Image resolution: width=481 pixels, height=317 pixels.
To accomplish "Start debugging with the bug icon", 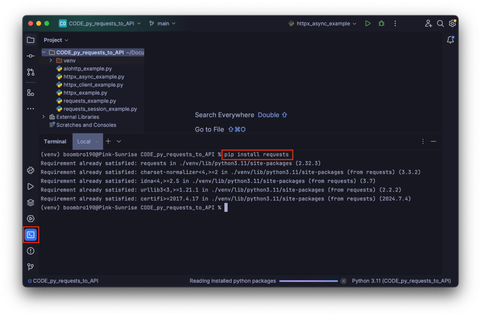I will tap(381, 23).
